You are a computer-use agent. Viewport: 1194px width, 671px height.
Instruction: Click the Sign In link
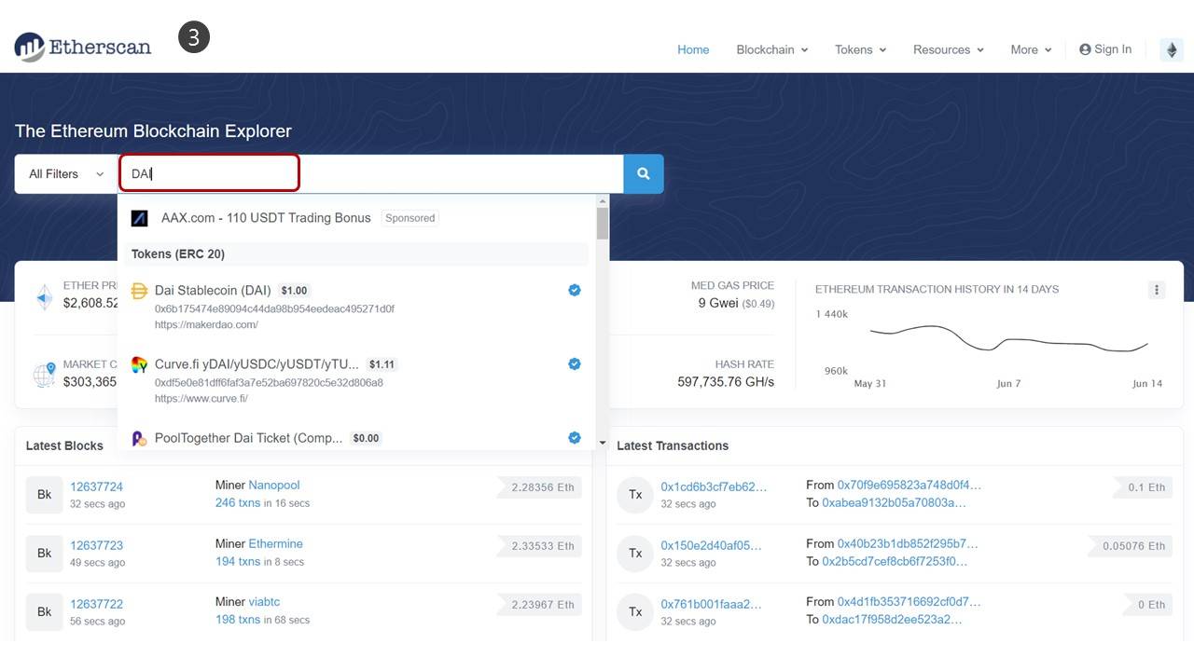pyautogui.click(x=1105, y=49)
